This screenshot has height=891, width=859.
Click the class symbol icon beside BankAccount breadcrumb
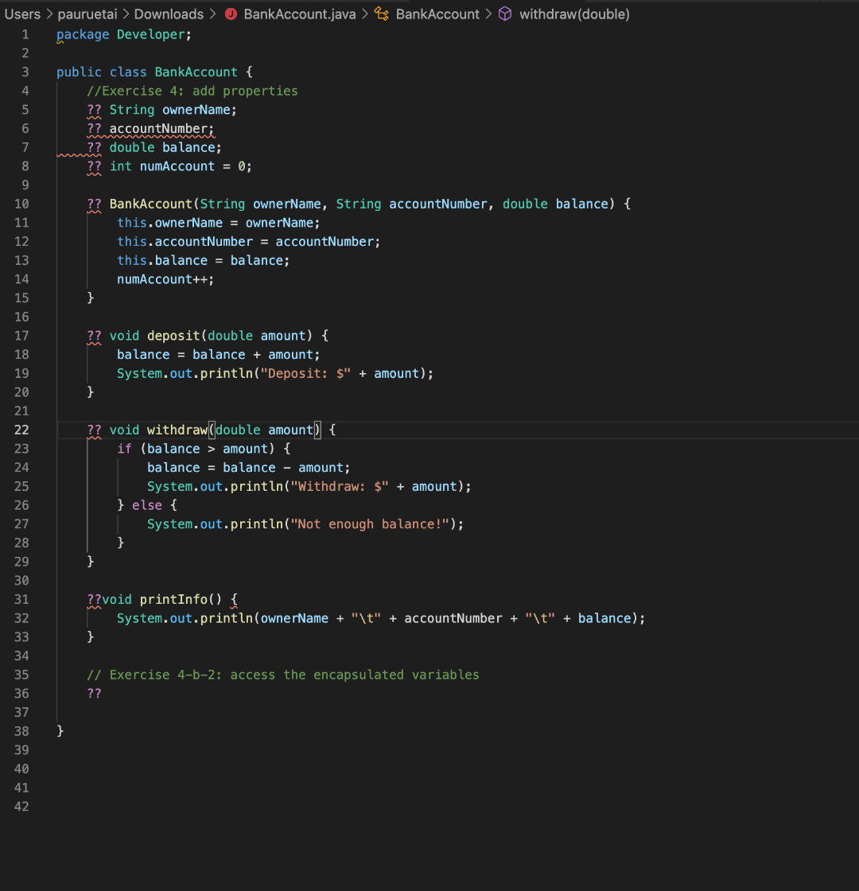click(380, 14)
